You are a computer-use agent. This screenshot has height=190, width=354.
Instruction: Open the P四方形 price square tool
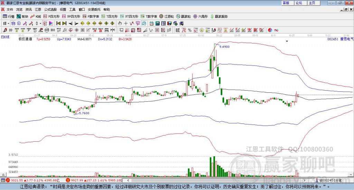click(x=52, y=17)
